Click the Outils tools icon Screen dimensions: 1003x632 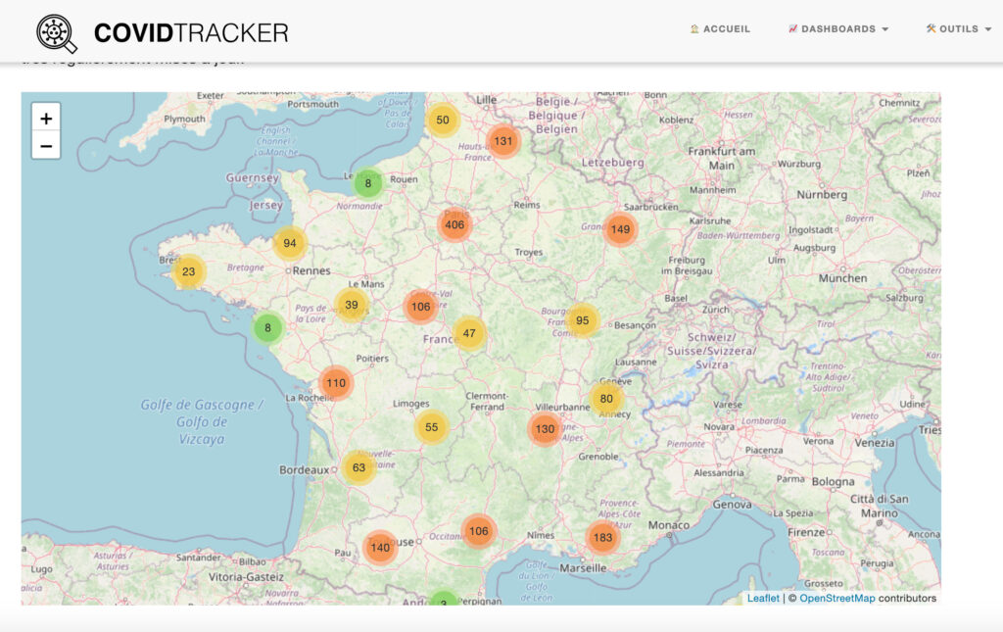931,28
